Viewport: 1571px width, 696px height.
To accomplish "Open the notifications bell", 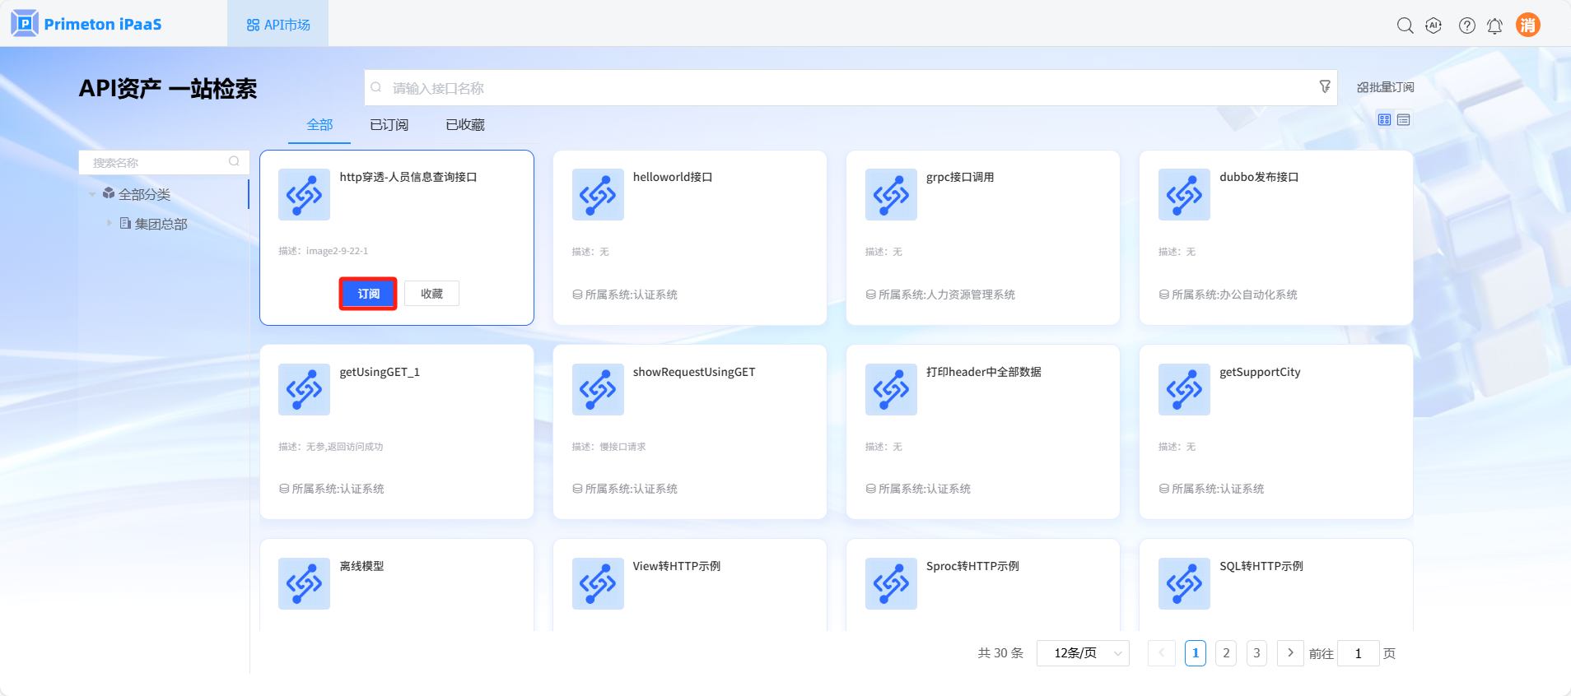I will click(x=1494, y=26).
